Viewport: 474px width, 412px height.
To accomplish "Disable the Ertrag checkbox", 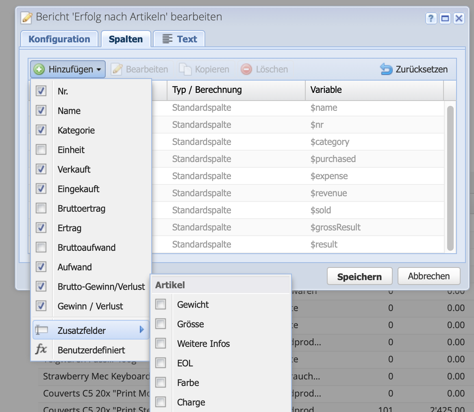I will click(x=42, y=228).
